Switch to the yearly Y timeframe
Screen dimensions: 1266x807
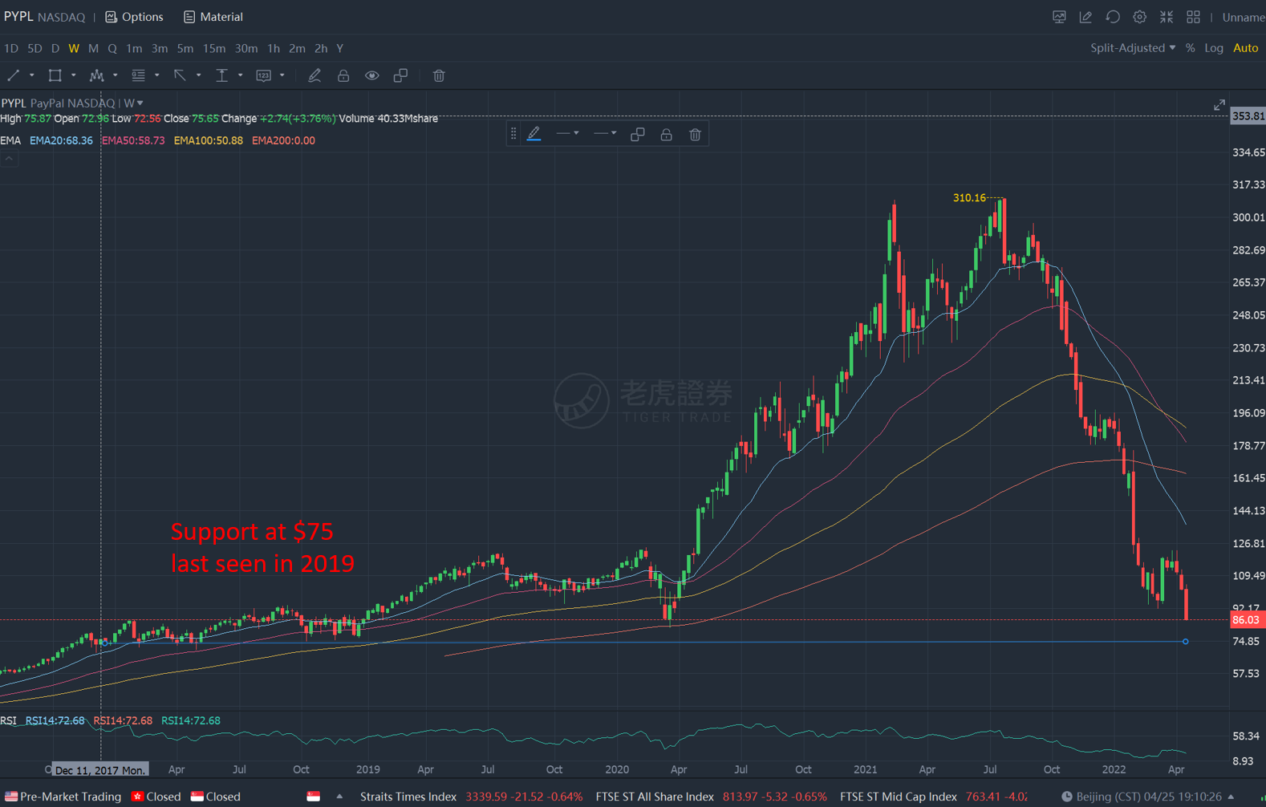point(340,48)
